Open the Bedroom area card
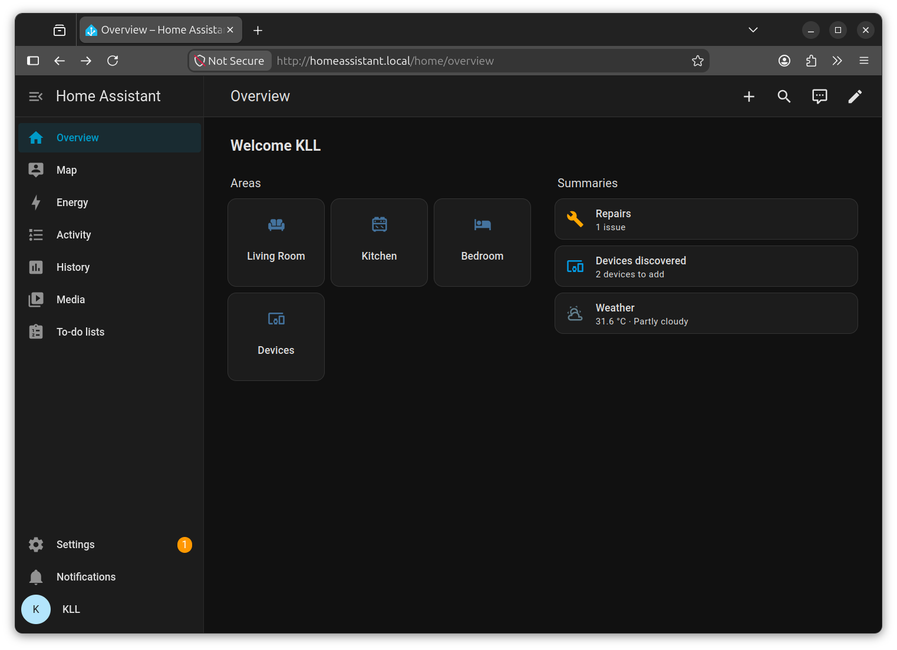This screenshot has height=650, width=897. [482, 243]
